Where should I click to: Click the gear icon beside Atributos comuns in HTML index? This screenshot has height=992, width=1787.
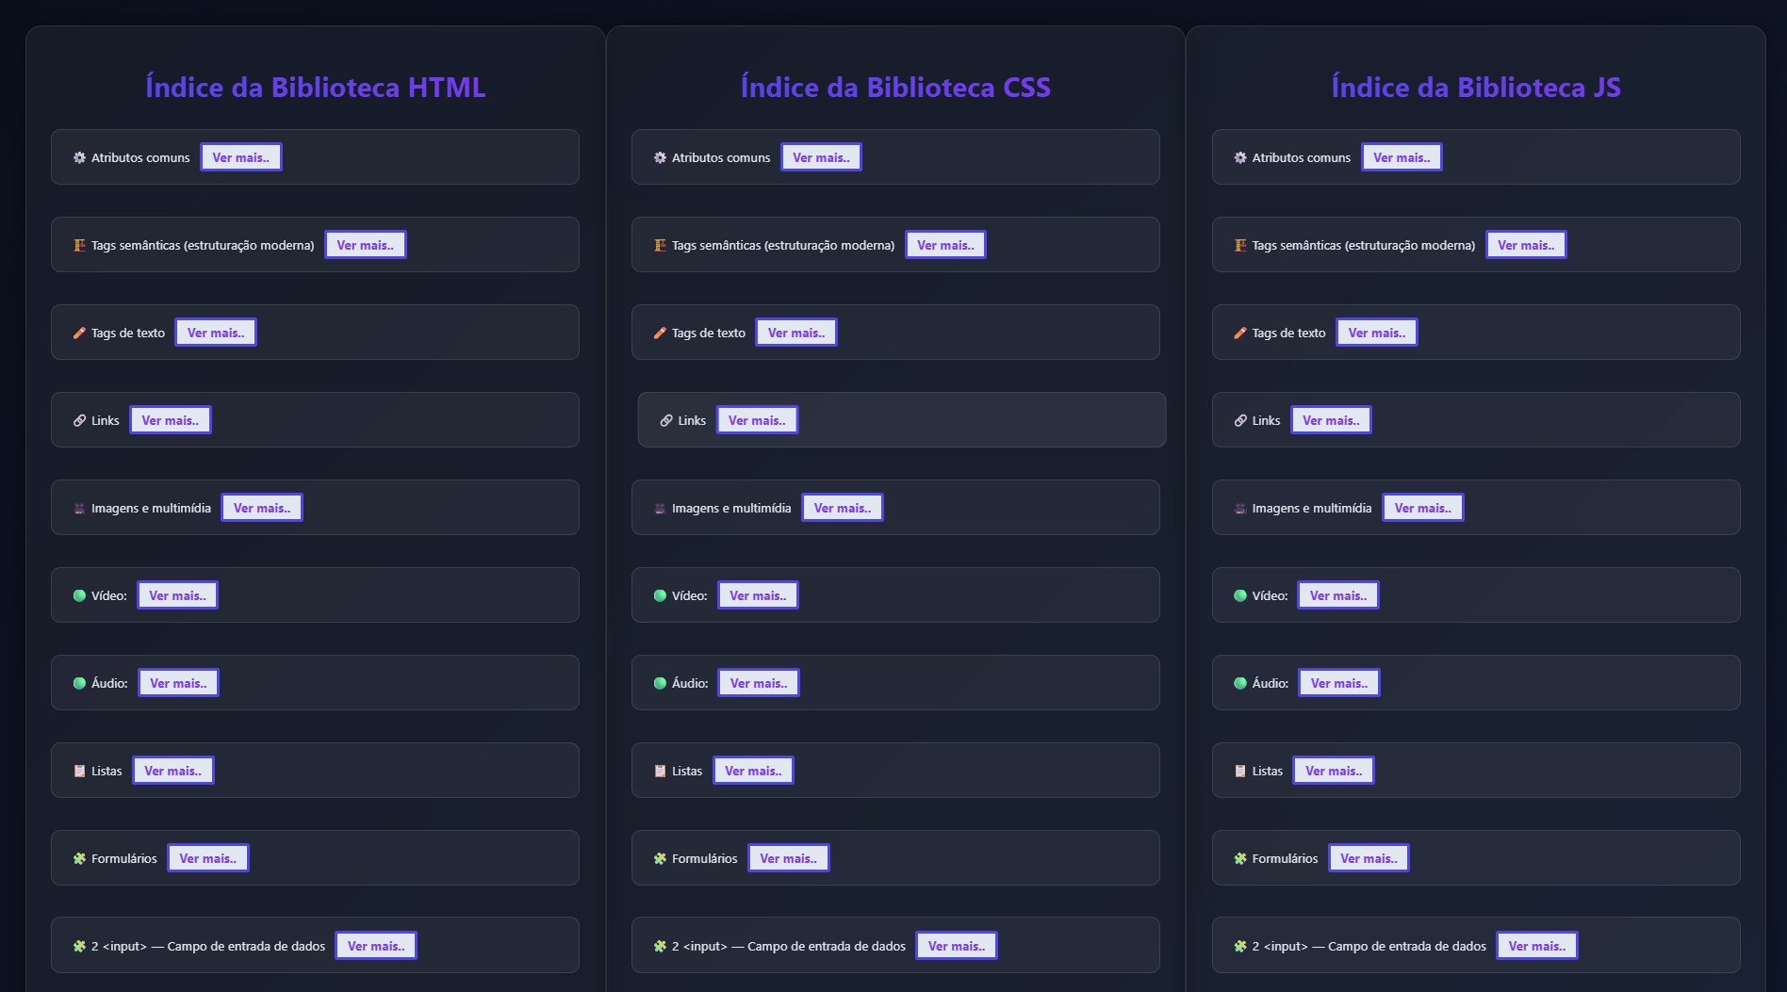point(79,158)
